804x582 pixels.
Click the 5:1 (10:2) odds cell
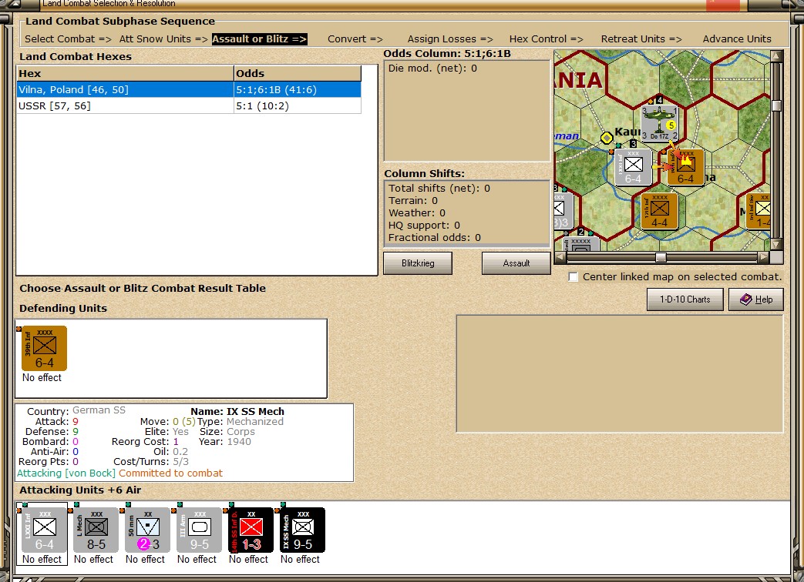298,106
